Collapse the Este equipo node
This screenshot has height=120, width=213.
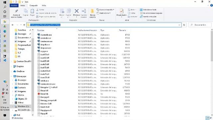pyautogui.click(x=12, y=76)
